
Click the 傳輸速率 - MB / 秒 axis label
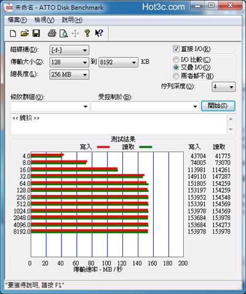point(98,269)
